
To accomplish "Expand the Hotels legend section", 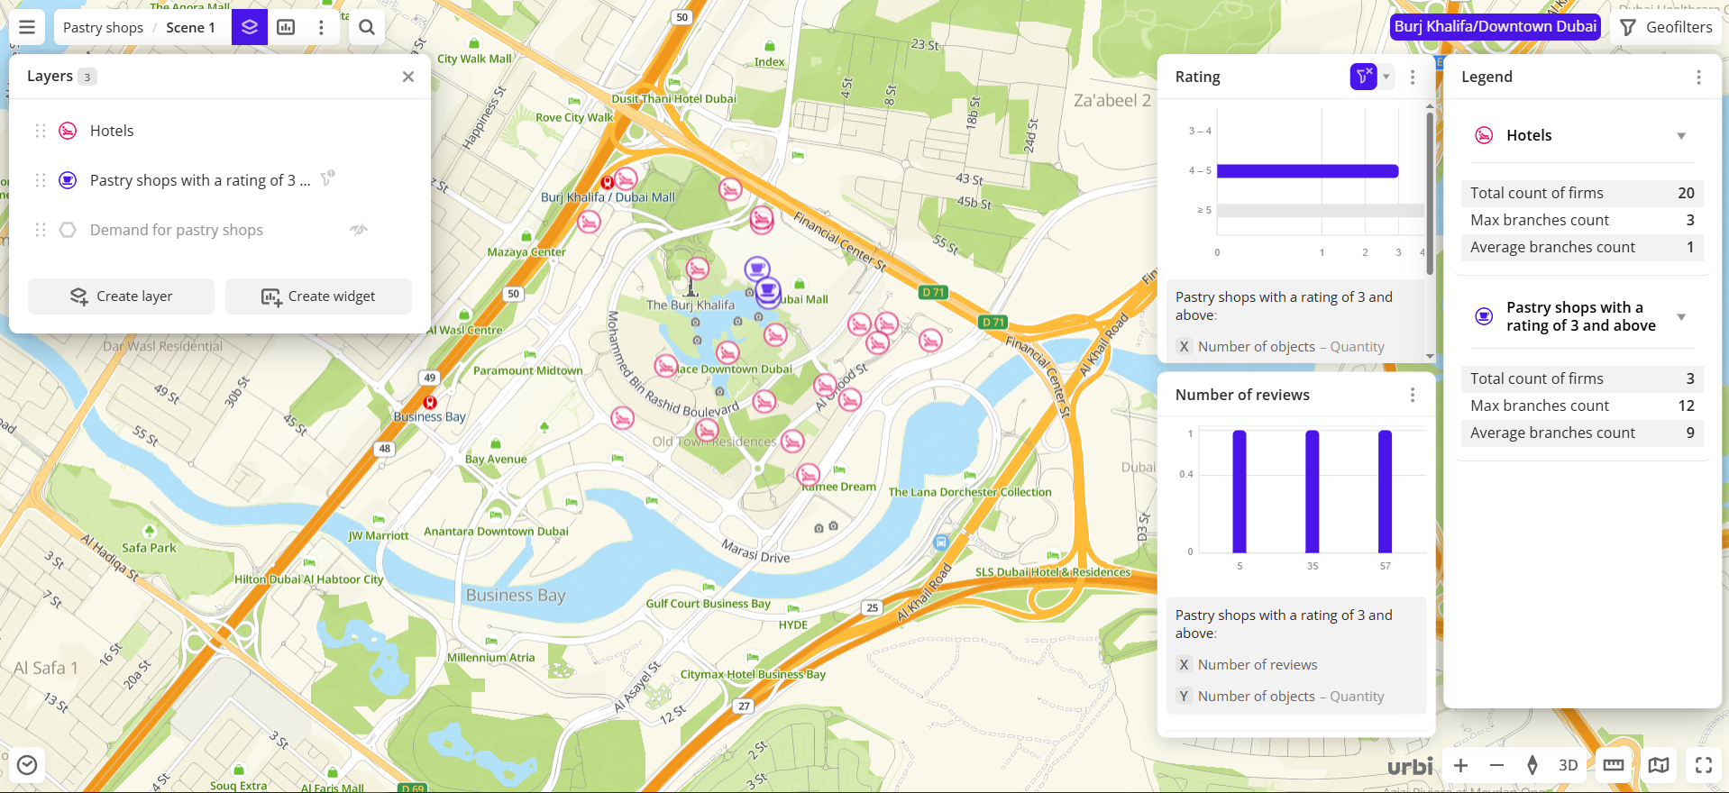I will 1680,136.
